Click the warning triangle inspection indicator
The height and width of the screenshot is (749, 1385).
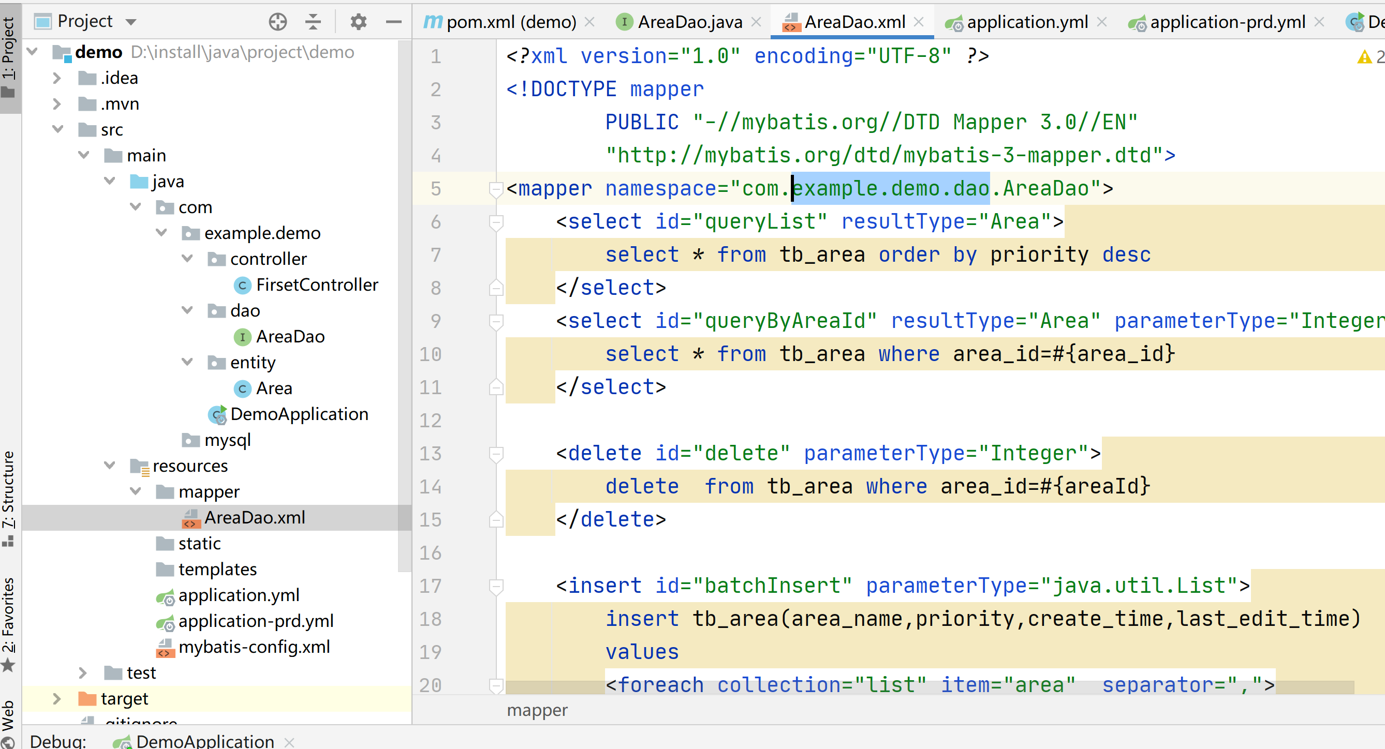(1364, 56)
